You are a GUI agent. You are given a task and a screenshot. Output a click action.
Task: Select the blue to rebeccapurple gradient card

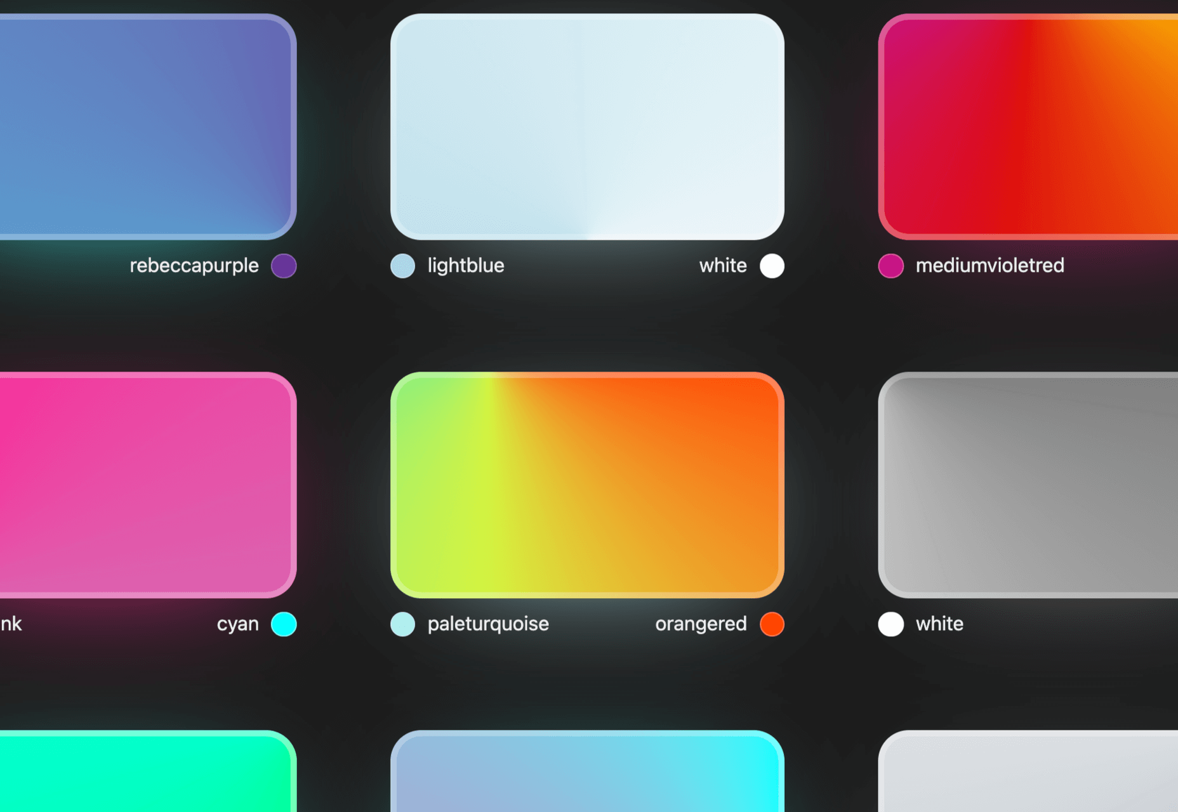click(x=146, y=127)
